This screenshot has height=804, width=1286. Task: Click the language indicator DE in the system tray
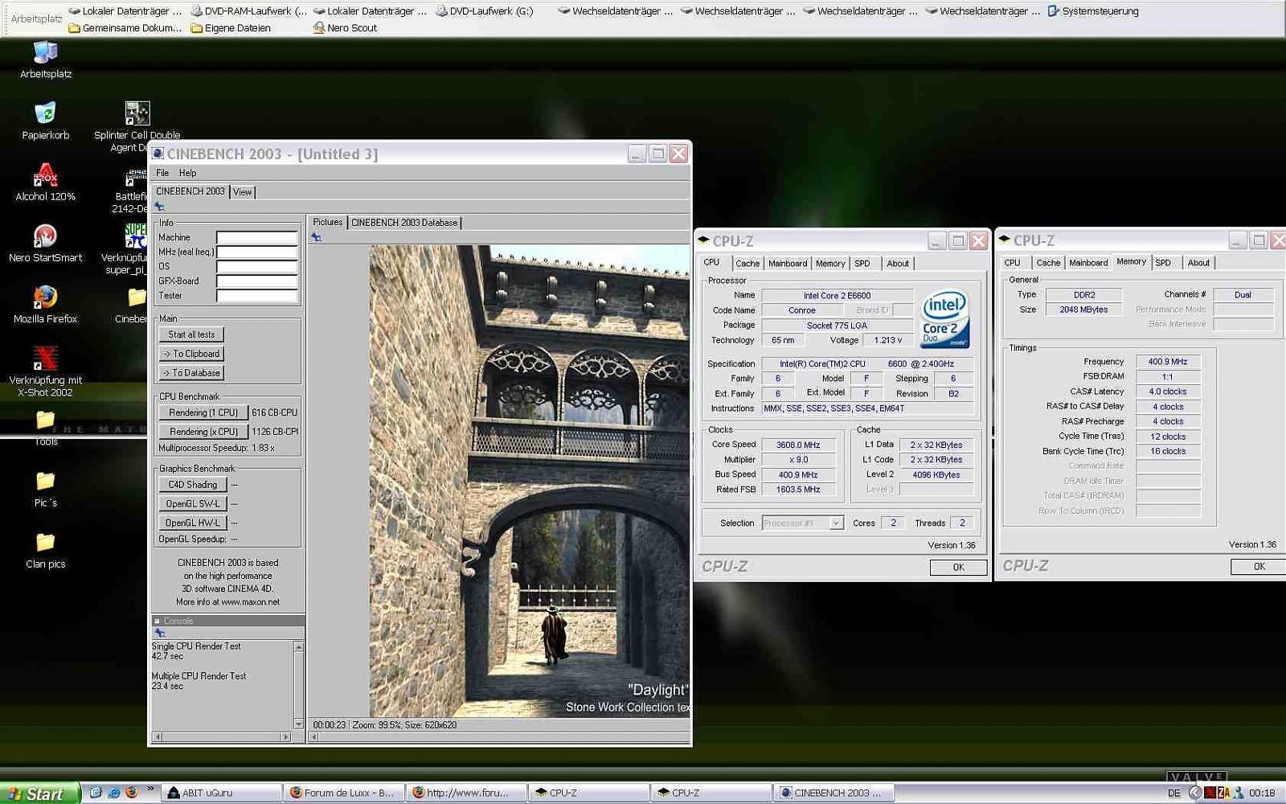1174,793
